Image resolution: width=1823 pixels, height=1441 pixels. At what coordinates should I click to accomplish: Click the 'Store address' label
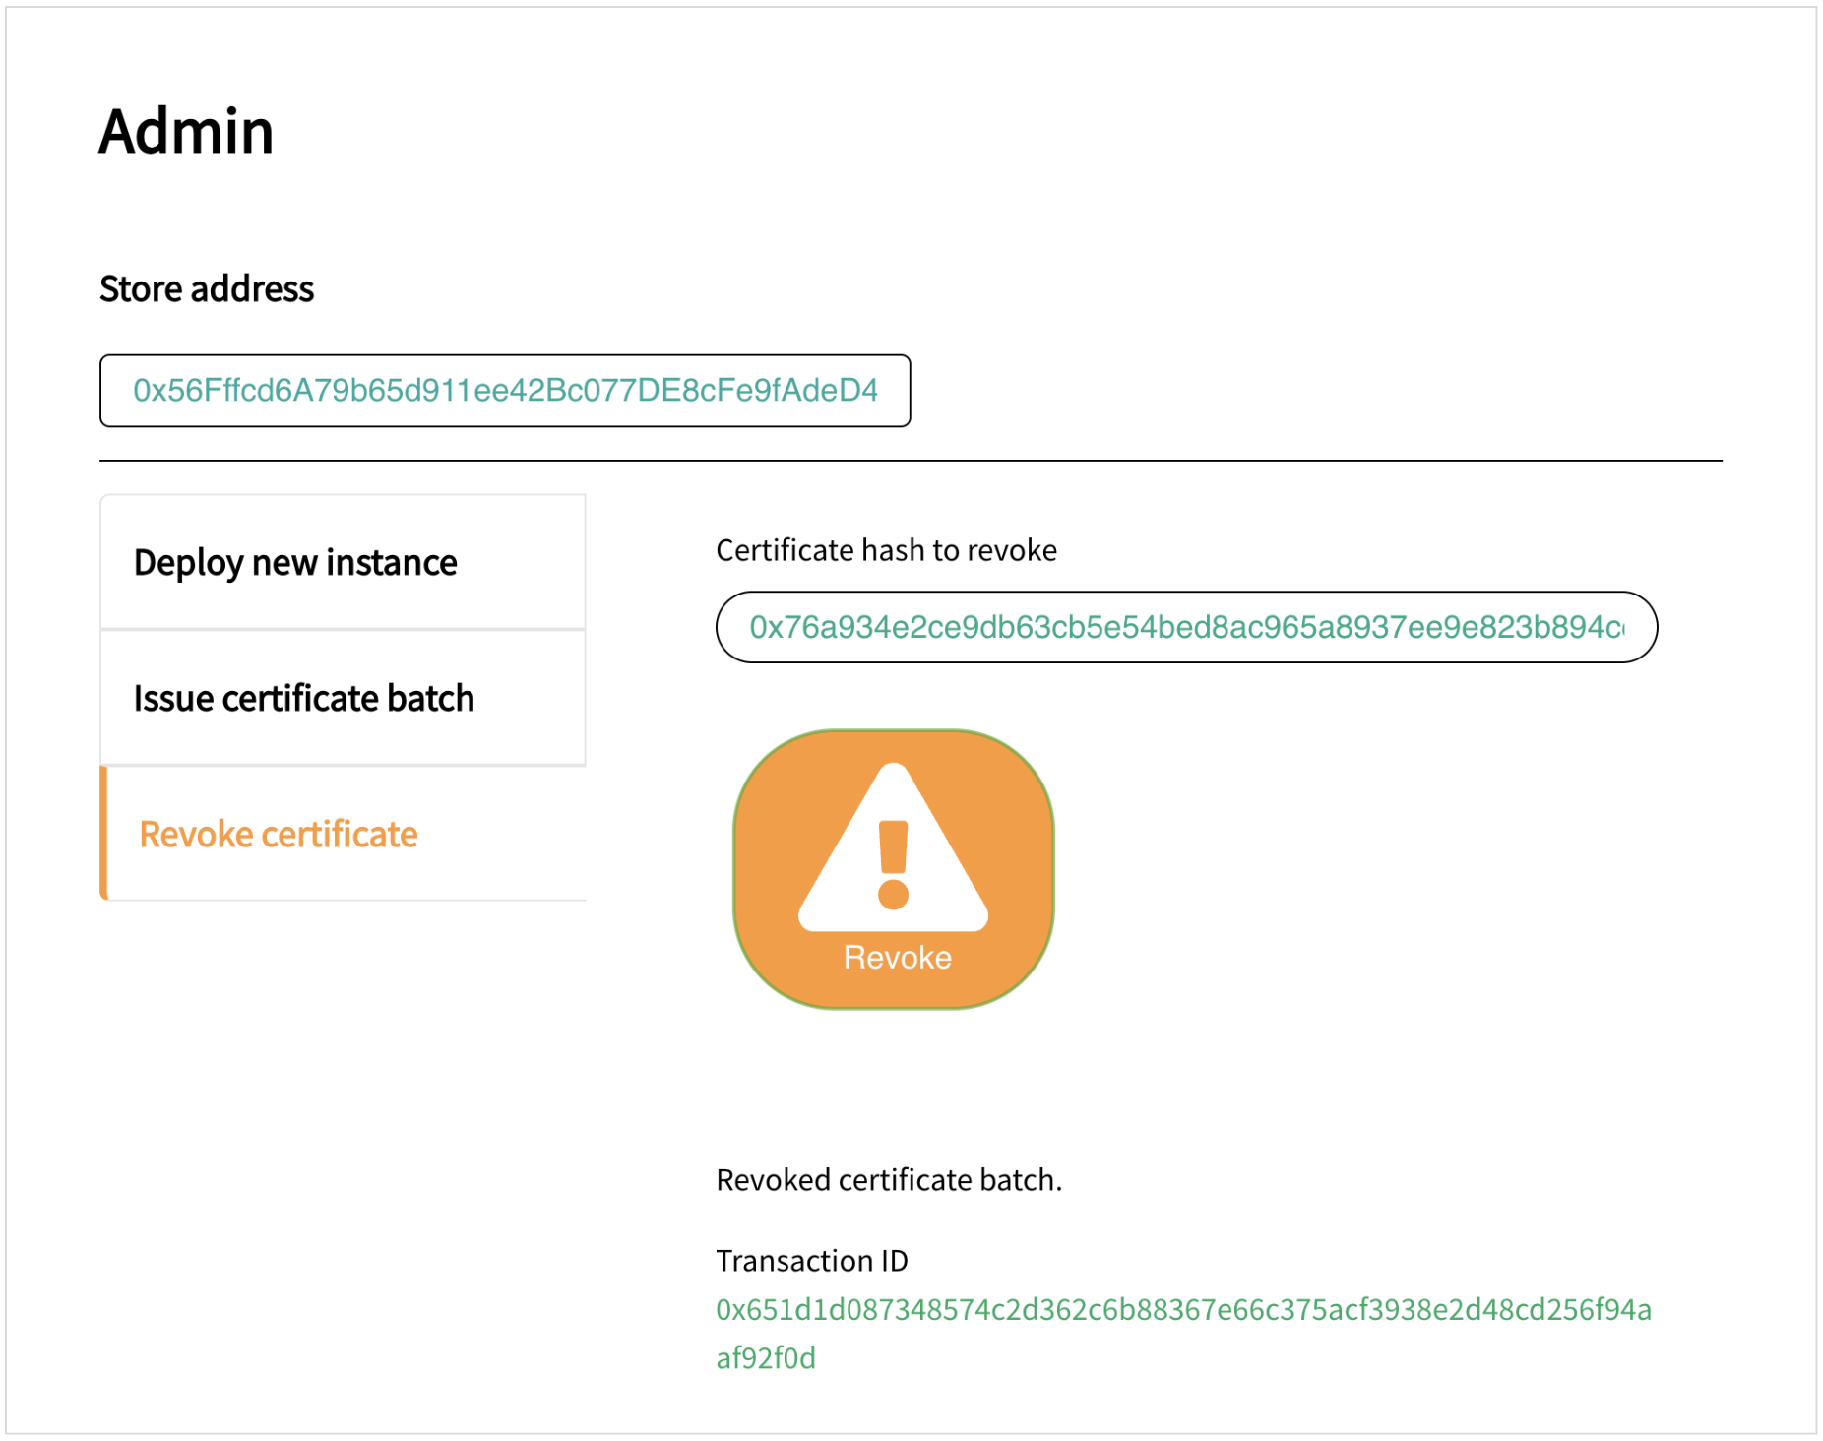[207, 289]
